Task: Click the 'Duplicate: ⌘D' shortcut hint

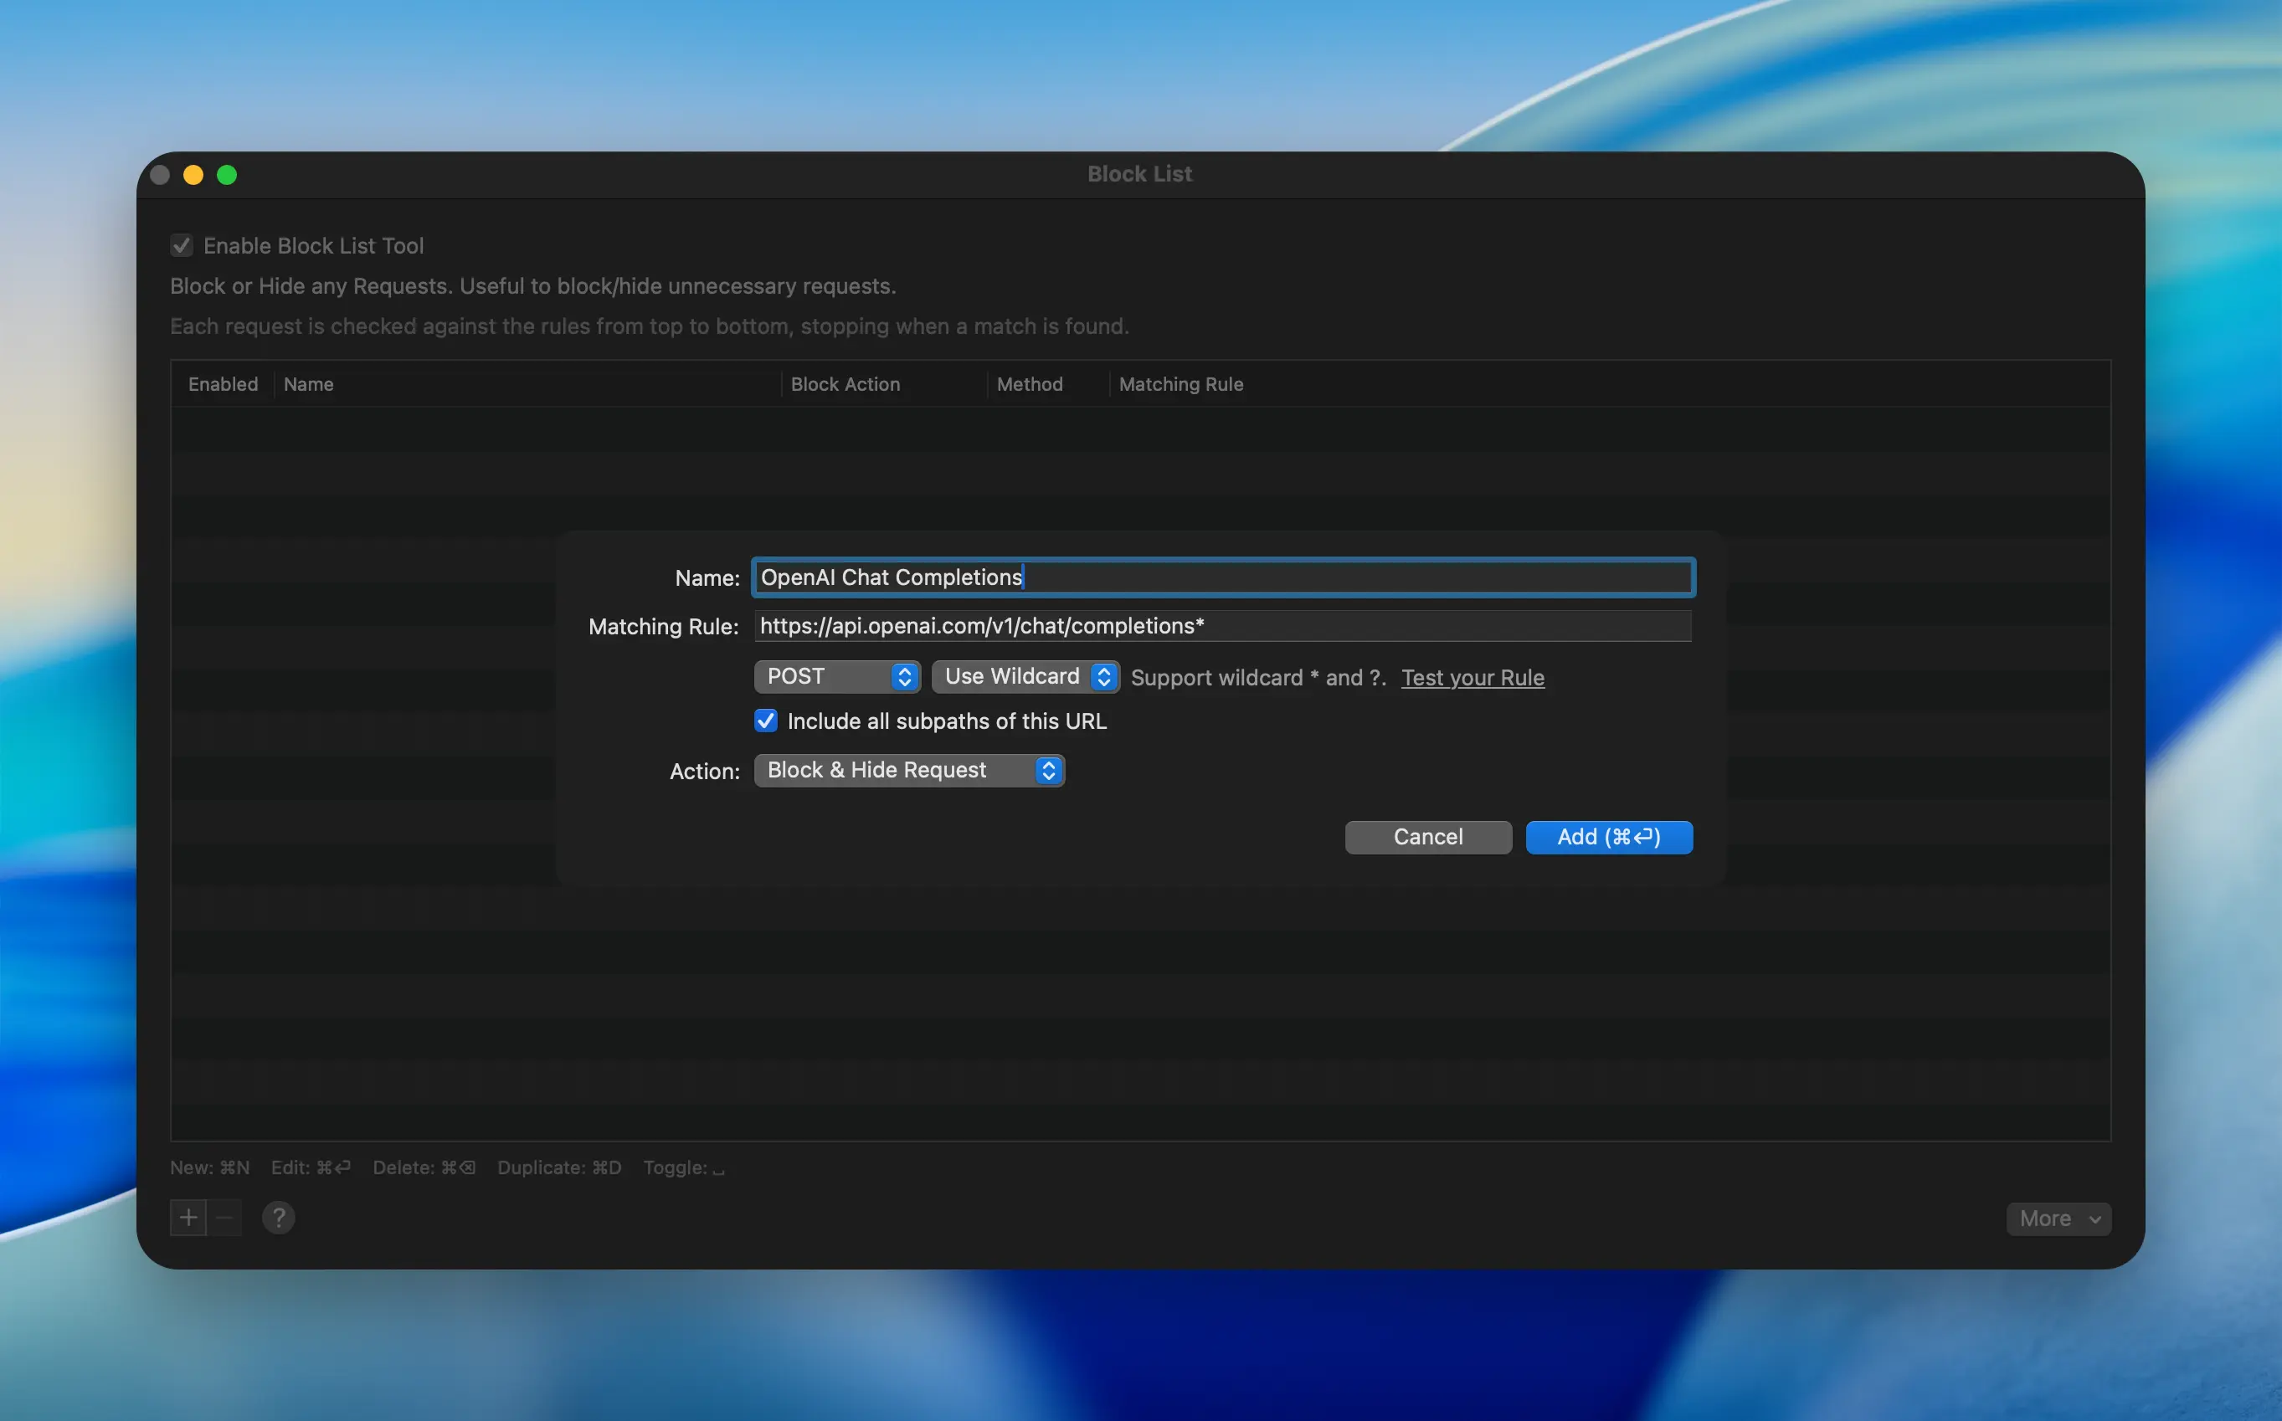Action: 559,1167
